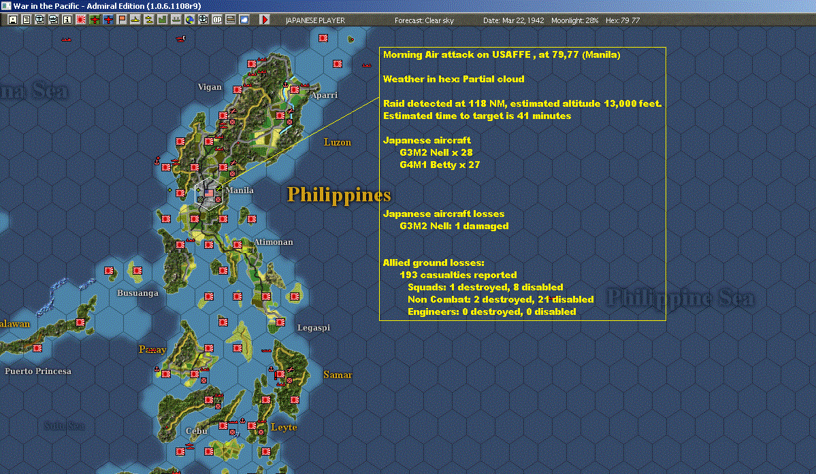Screen dimensions: 816x474
Task: Click the first aircraft roster toolbar icon
Action: pyautogui.click(x=40, y=20)
